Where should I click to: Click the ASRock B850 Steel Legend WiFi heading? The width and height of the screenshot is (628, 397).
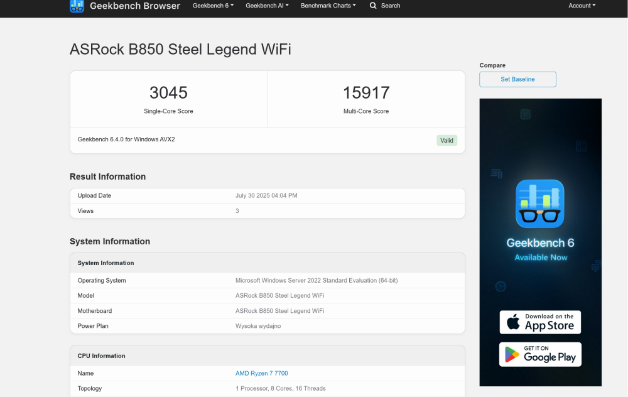[180, 49]
